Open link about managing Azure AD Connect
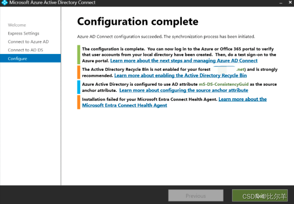This screenshot has width=294, height=204. coord(184,61)
